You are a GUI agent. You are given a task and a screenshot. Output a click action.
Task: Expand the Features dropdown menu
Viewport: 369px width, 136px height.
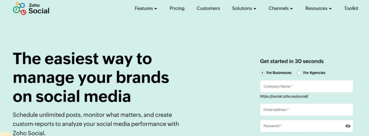click(146, 9)
